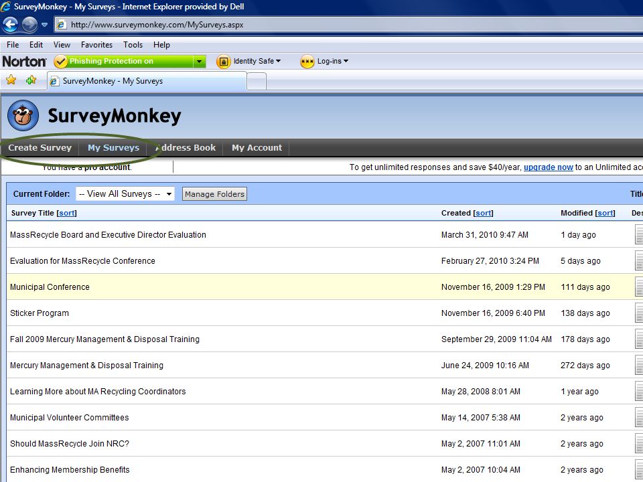Select the SurveyMonkey - My Surveys tab

(147, 81)
